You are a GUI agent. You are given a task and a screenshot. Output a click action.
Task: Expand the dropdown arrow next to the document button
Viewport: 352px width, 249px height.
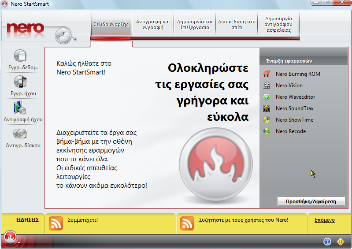(x=74, y=39)
